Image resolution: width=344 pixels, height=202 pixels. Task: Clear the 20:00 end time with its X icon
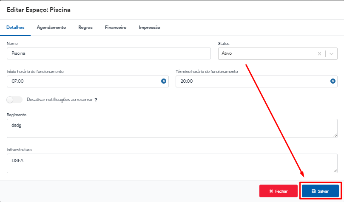pos(333,81)
